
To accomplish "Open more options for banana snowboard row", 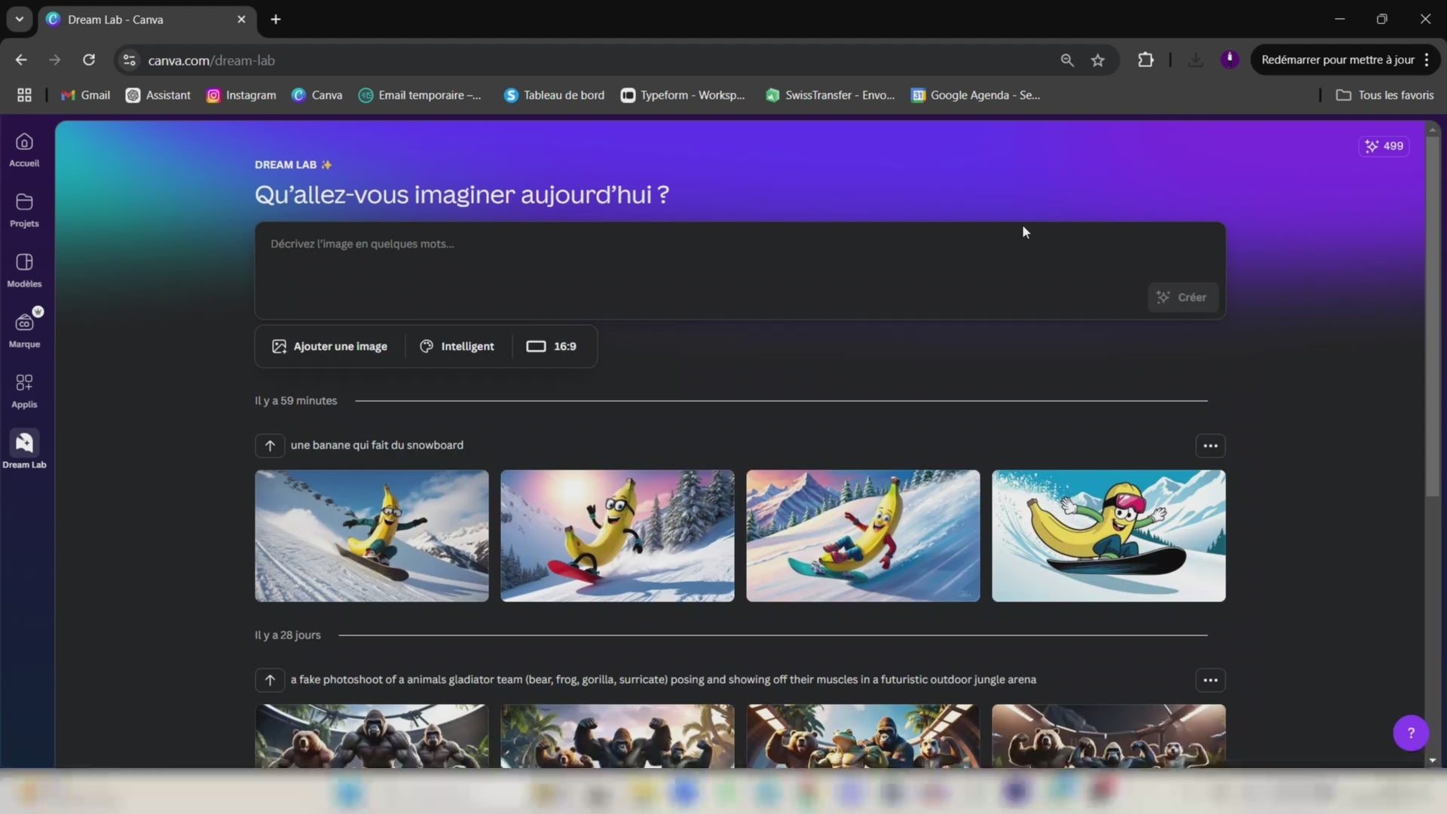I will (1210, 445).
